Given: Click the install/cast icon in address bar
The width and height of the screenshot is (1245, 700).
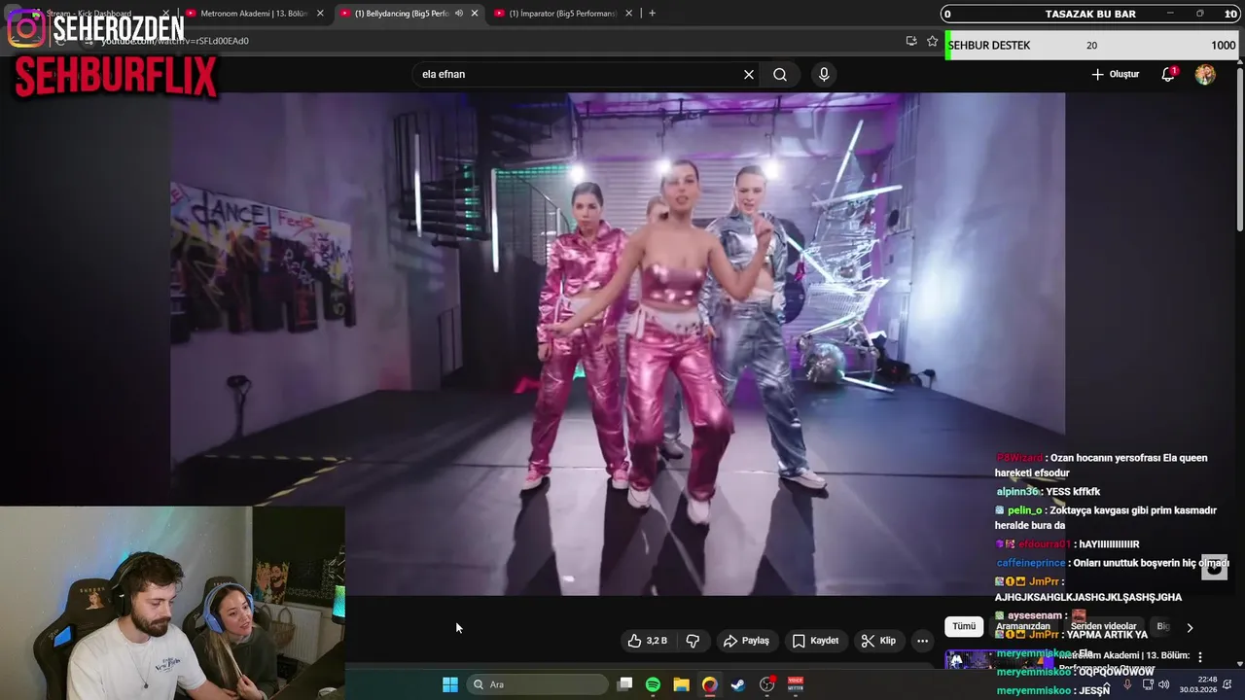Looking at the screenshot, I should (x=911, y=41).
